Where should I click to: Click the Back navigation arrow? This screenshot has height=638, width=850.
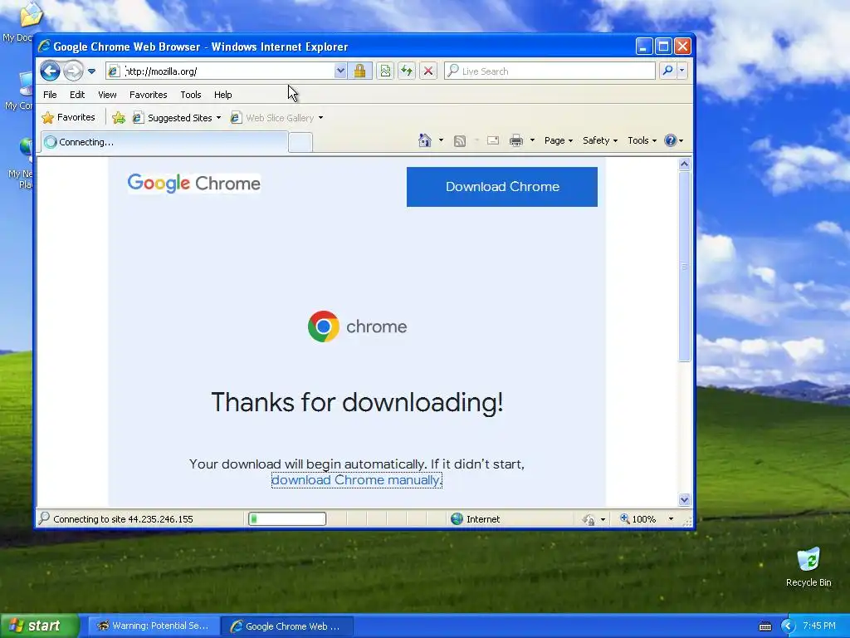click(x=50, y=71)
